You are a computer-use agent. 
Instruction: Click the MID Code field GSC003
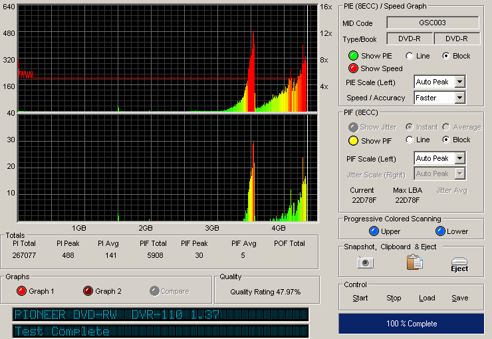pyautogui.click(x=432, y=23)
